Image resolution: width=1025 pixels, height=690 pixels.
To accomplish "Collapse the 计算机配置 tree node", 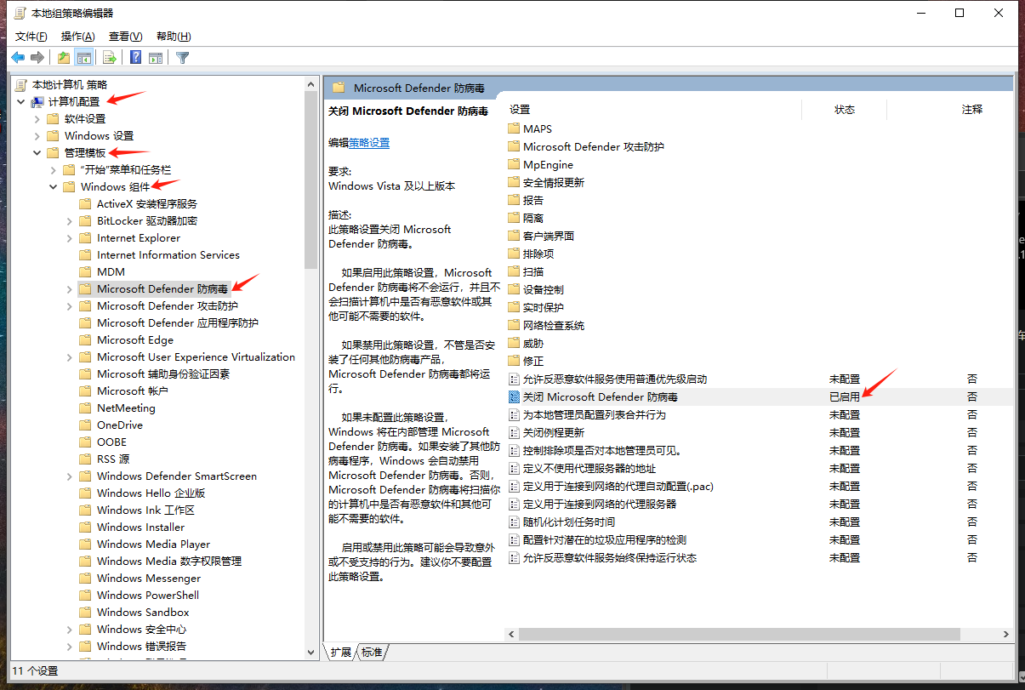I will click(x=20, y=102).
